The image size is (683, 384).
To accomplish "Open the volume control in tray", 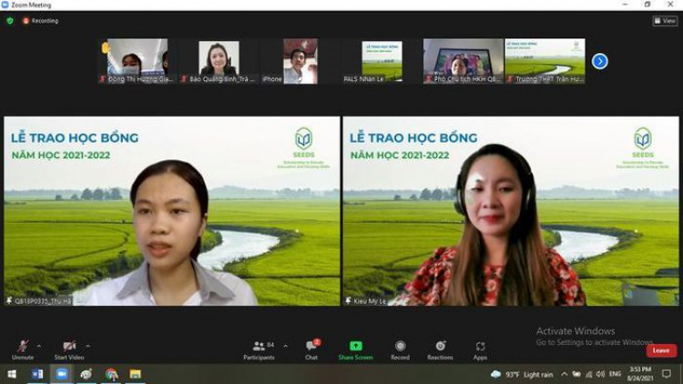I will point(600,374).
